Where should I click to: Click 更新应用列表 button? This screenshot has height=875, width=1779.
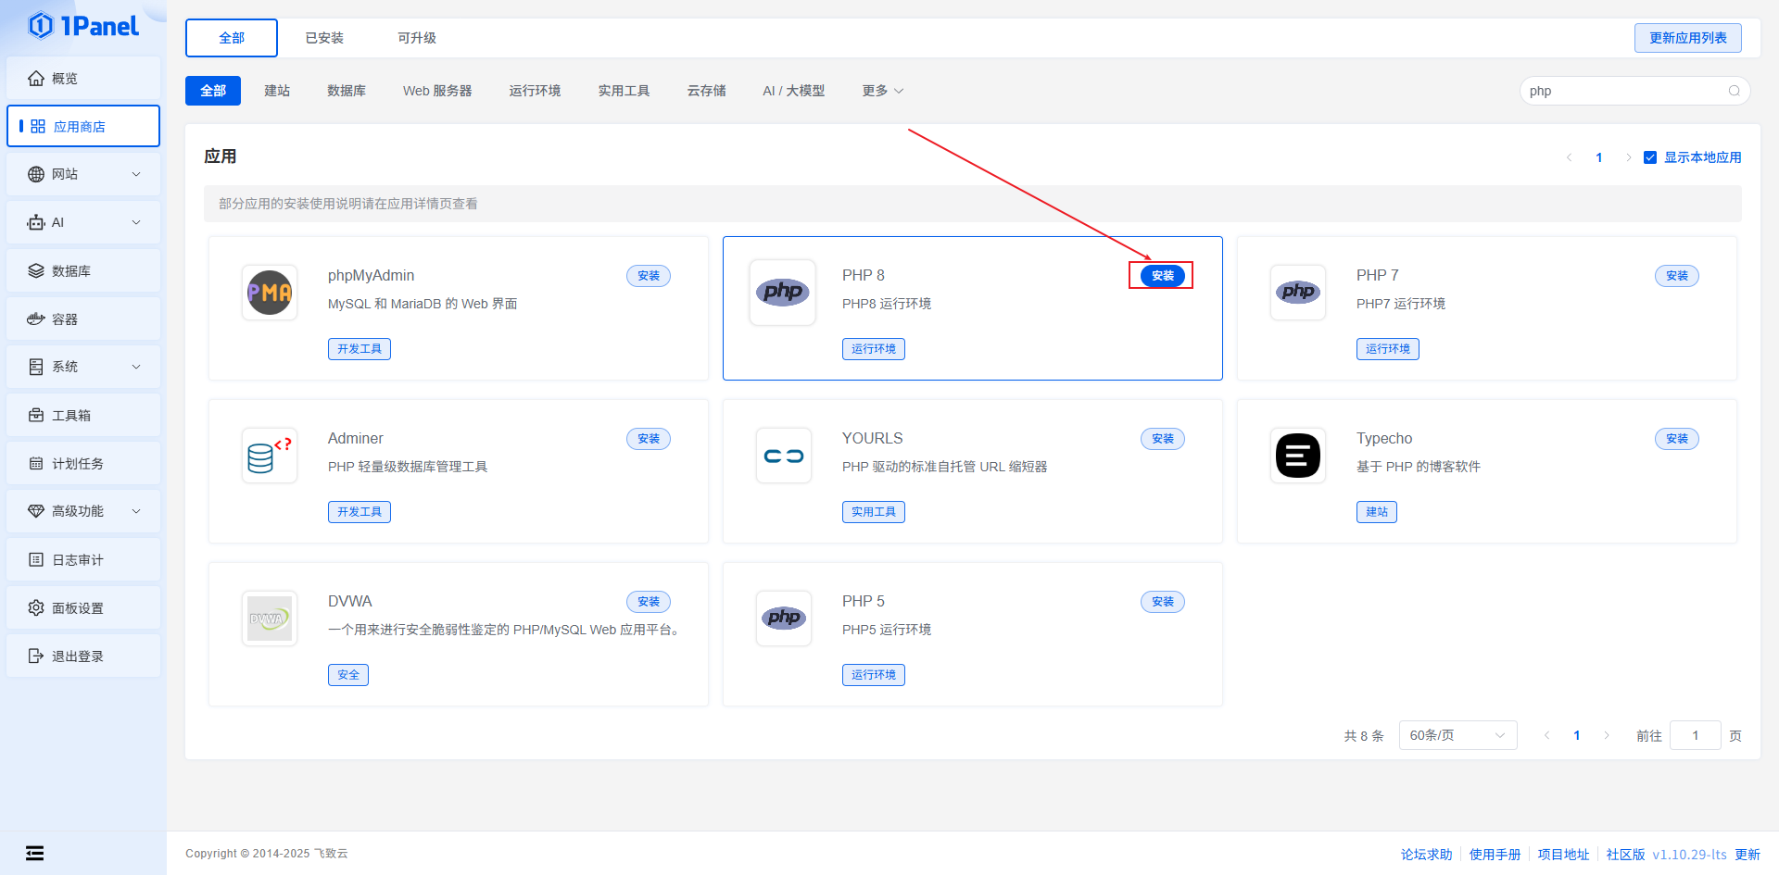coord(1688,38)
